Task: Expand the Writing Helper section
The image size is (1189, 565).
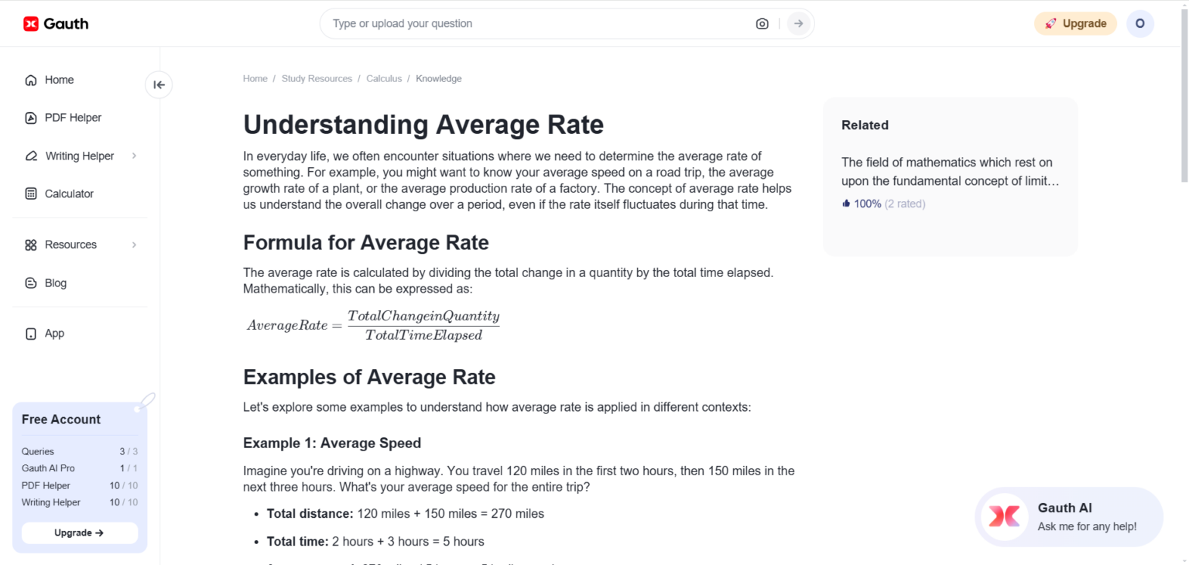Action: [80, 156]
